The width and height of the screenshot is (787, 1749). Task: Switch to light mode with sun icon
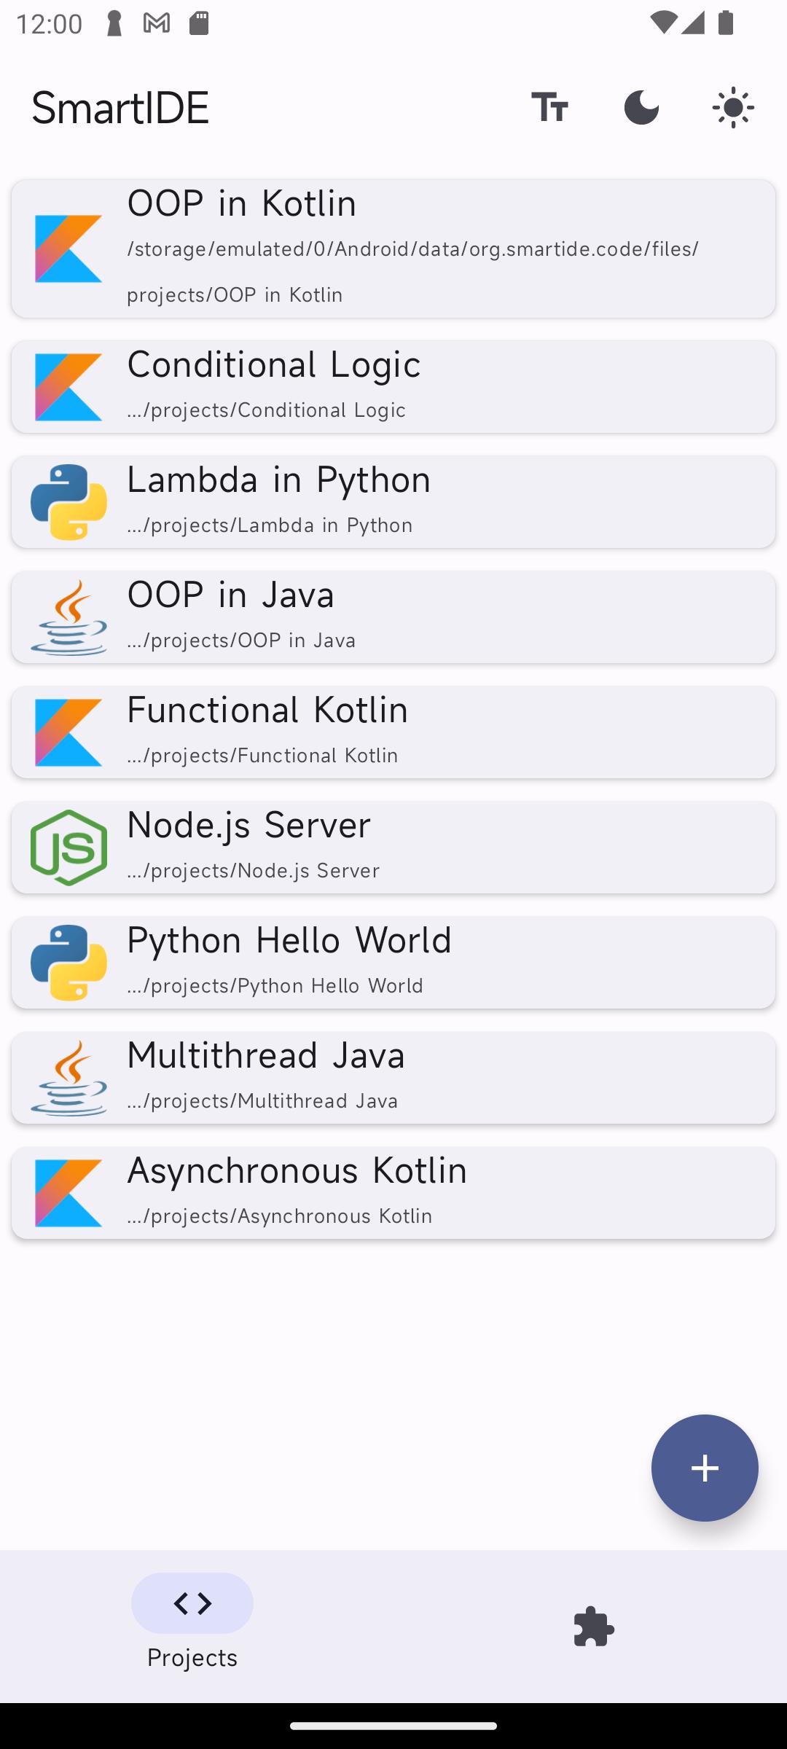click(733, 108)
